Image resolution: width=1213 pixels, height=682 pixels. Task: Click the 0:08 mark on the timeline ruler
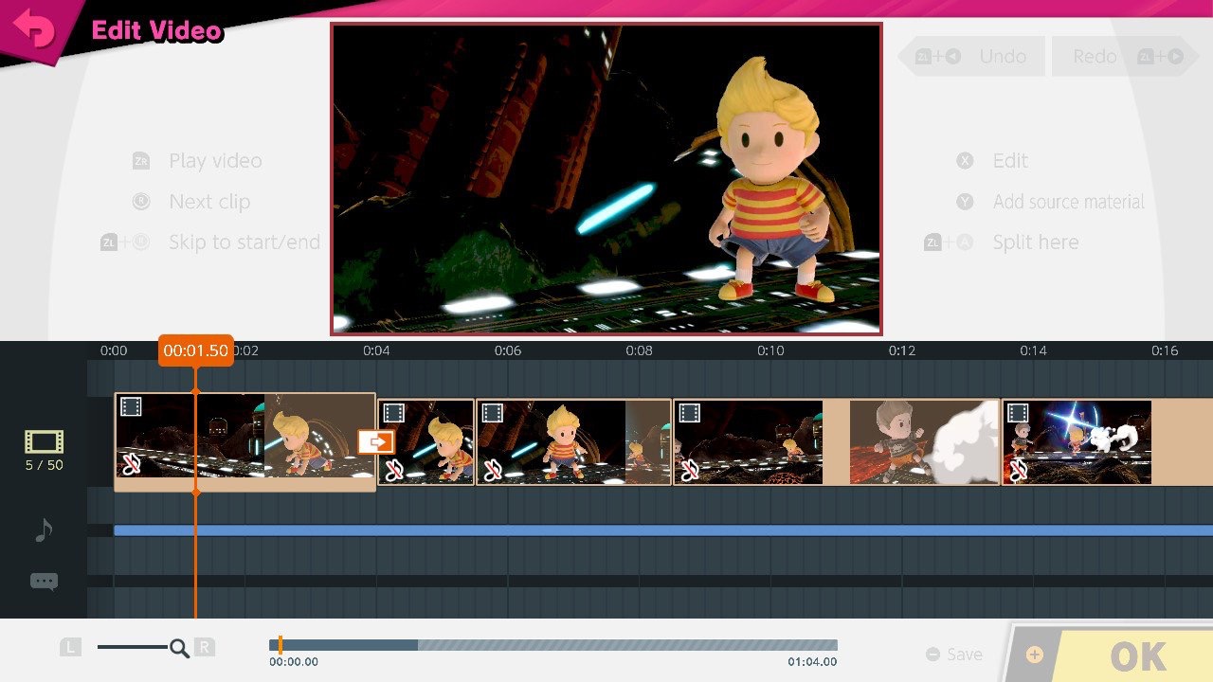tap(639, 350)
